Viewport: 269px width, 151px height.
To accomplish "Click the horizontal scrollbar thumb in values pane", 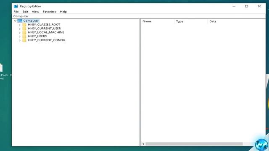I will click(194, 144).
